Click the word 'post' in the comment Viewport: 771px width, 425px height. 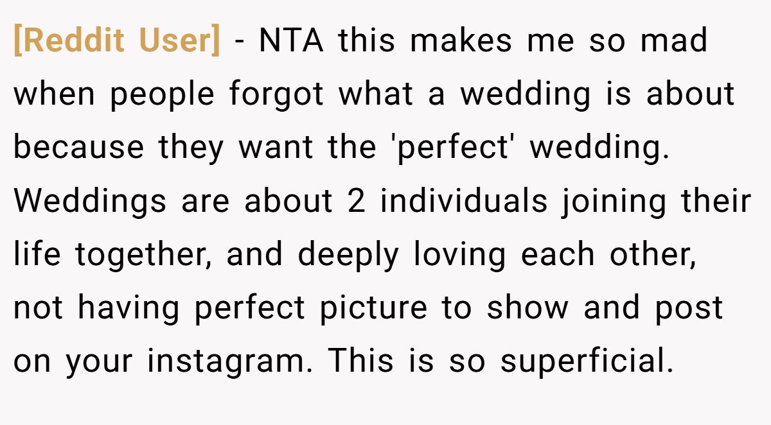coord(689,308)
